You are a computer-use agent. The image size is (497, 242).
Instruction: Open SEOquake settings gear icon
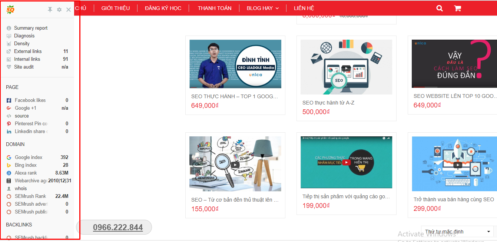click(x=59, y=10)
